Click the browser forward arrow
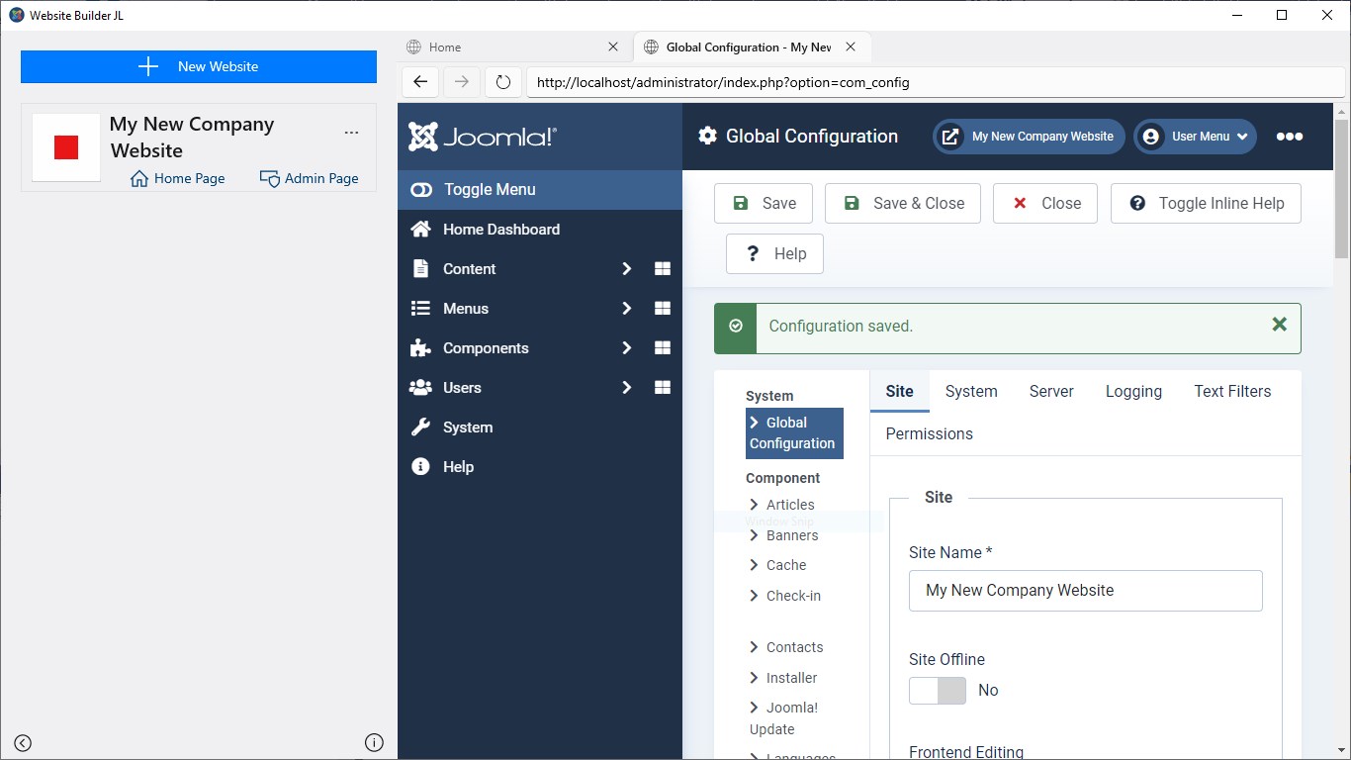1351x760 pixels. 462,82
